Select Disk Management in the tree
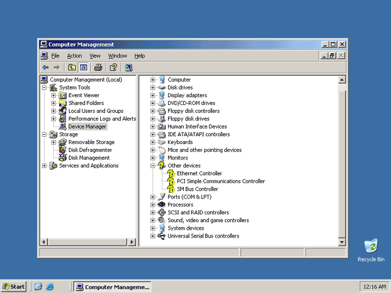The height and width of the screenshot is (293, 391). pyautogui.click(x=89, y=158)
